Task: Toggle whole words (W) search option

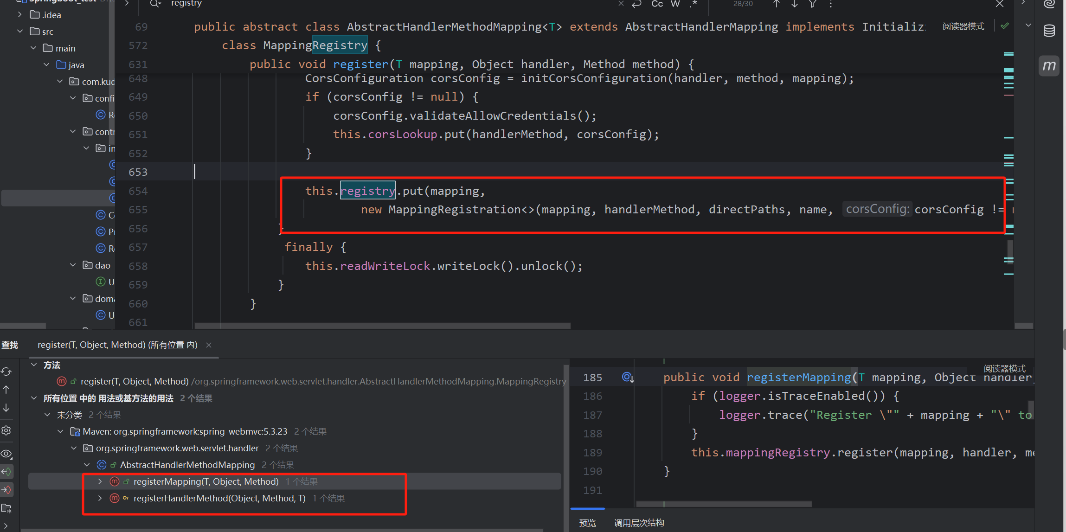Action: 675,4
